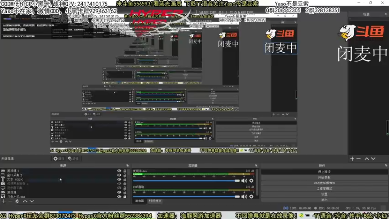Hide the 游戏源 2 source
This screenshot has width=389, height=219.
coord(119,171)
